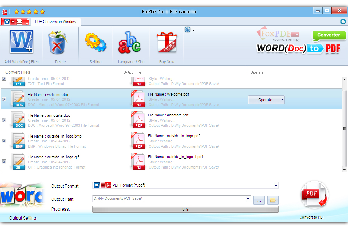Uncheck the annotate.doc checkbox
Image resolution: width=348 pixels, height=230 pixels.
4,120
